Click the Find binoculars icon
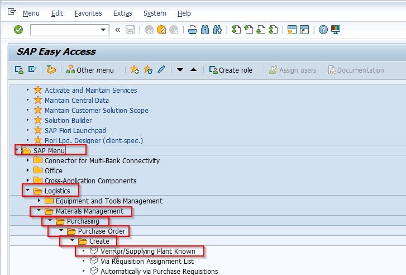Image resolution: width=406 pixels, height=275 pixels. click(205, 30)
